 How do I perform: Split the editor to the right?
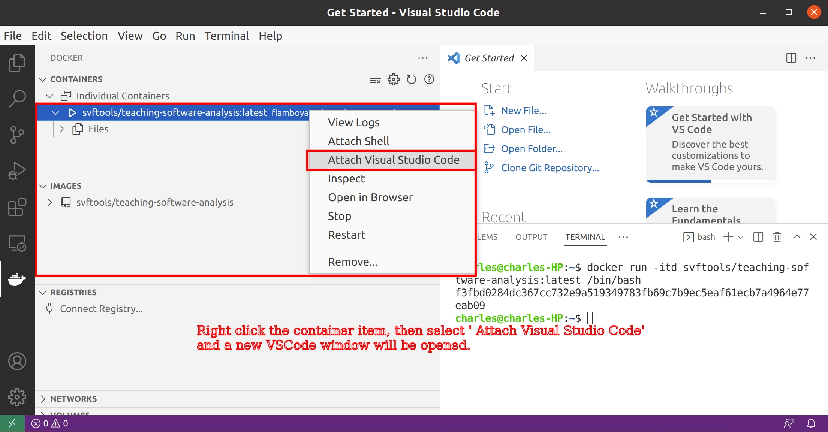point(791,58)
